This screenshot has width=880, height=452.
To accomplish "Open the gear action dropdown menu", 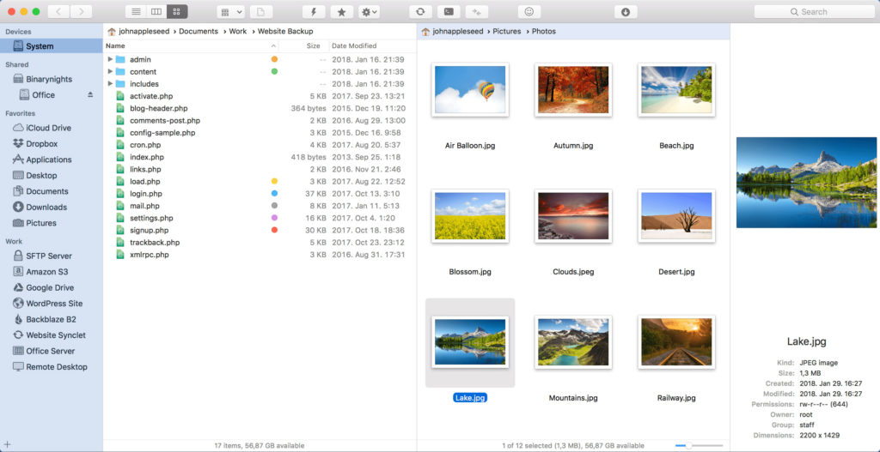I will tap(370, 12).
